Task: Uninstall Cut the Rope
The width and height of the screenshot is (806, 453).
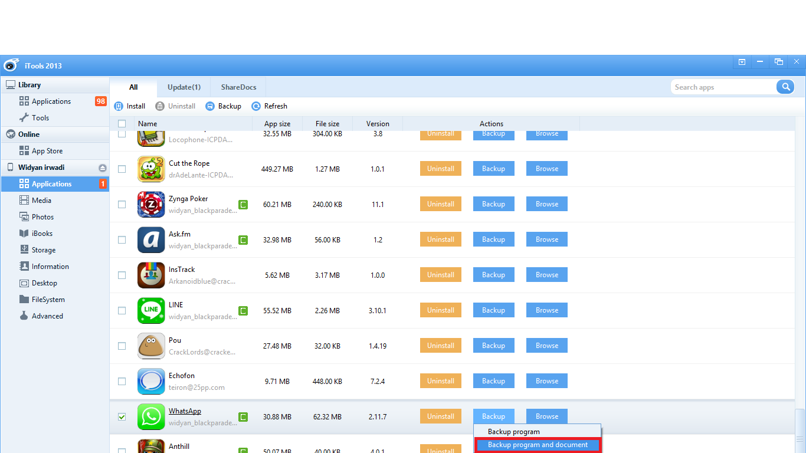Action: 441,169
